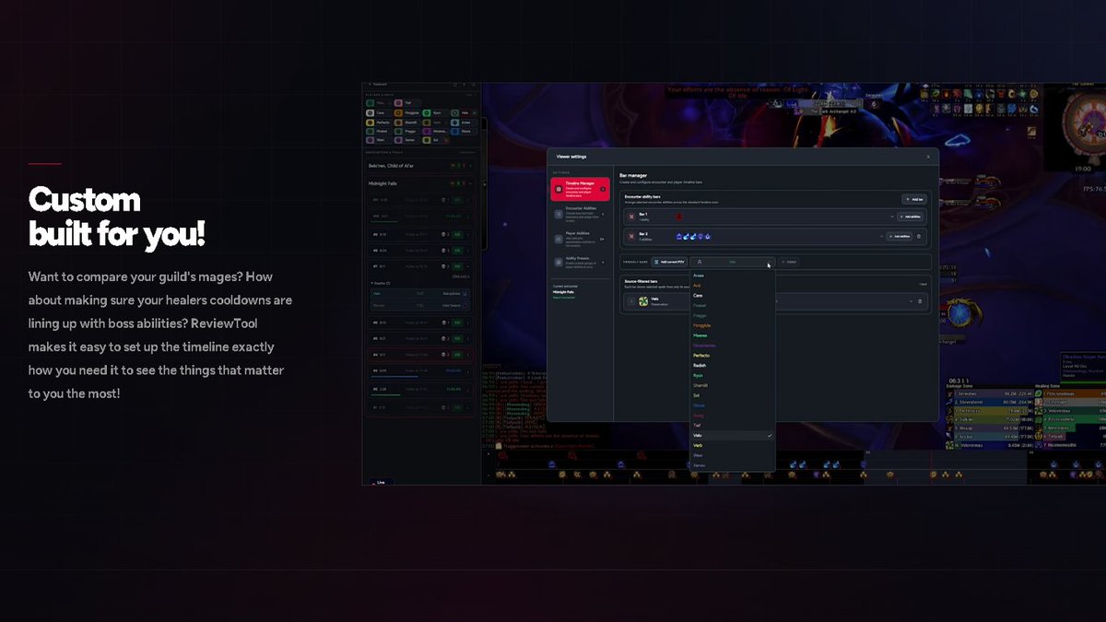
Task: Collapse the Deaths section in sidebar
Action: [x=381, y=283]
